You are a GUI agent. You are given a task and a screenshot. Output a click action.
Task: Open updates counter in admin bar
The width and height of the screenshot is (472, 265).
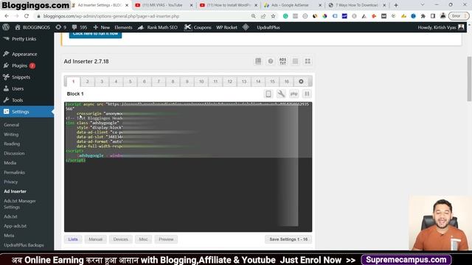60,27
